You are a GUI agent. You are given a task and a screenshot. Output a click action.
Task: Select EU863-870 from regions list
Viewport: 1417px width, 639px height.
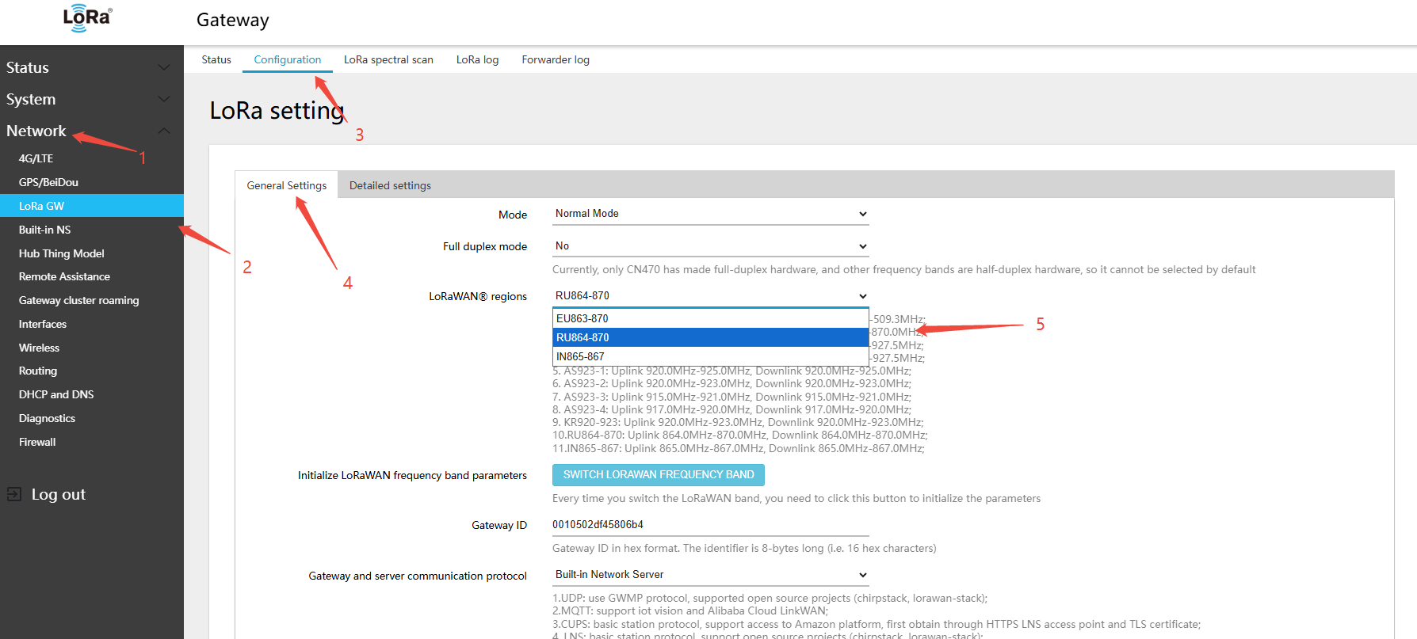coord(710,318)
